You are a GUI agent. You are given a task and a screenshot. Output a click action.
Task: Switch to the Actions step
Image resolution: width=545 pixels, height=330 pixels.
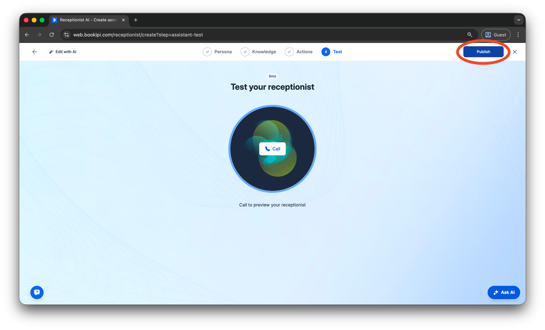(299, 52)
